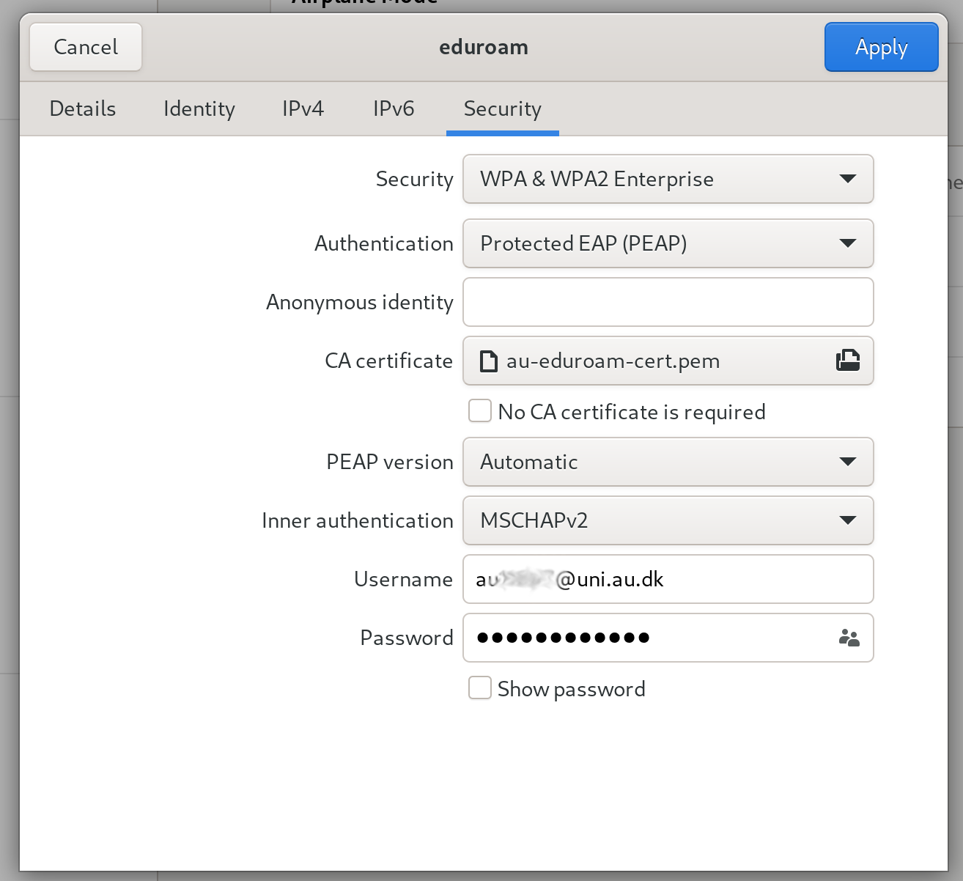Check the Show password checkbox
Image resolution: width=963 pixels, height=881 pixels.
pyautogui.click(x=480, y=688)
